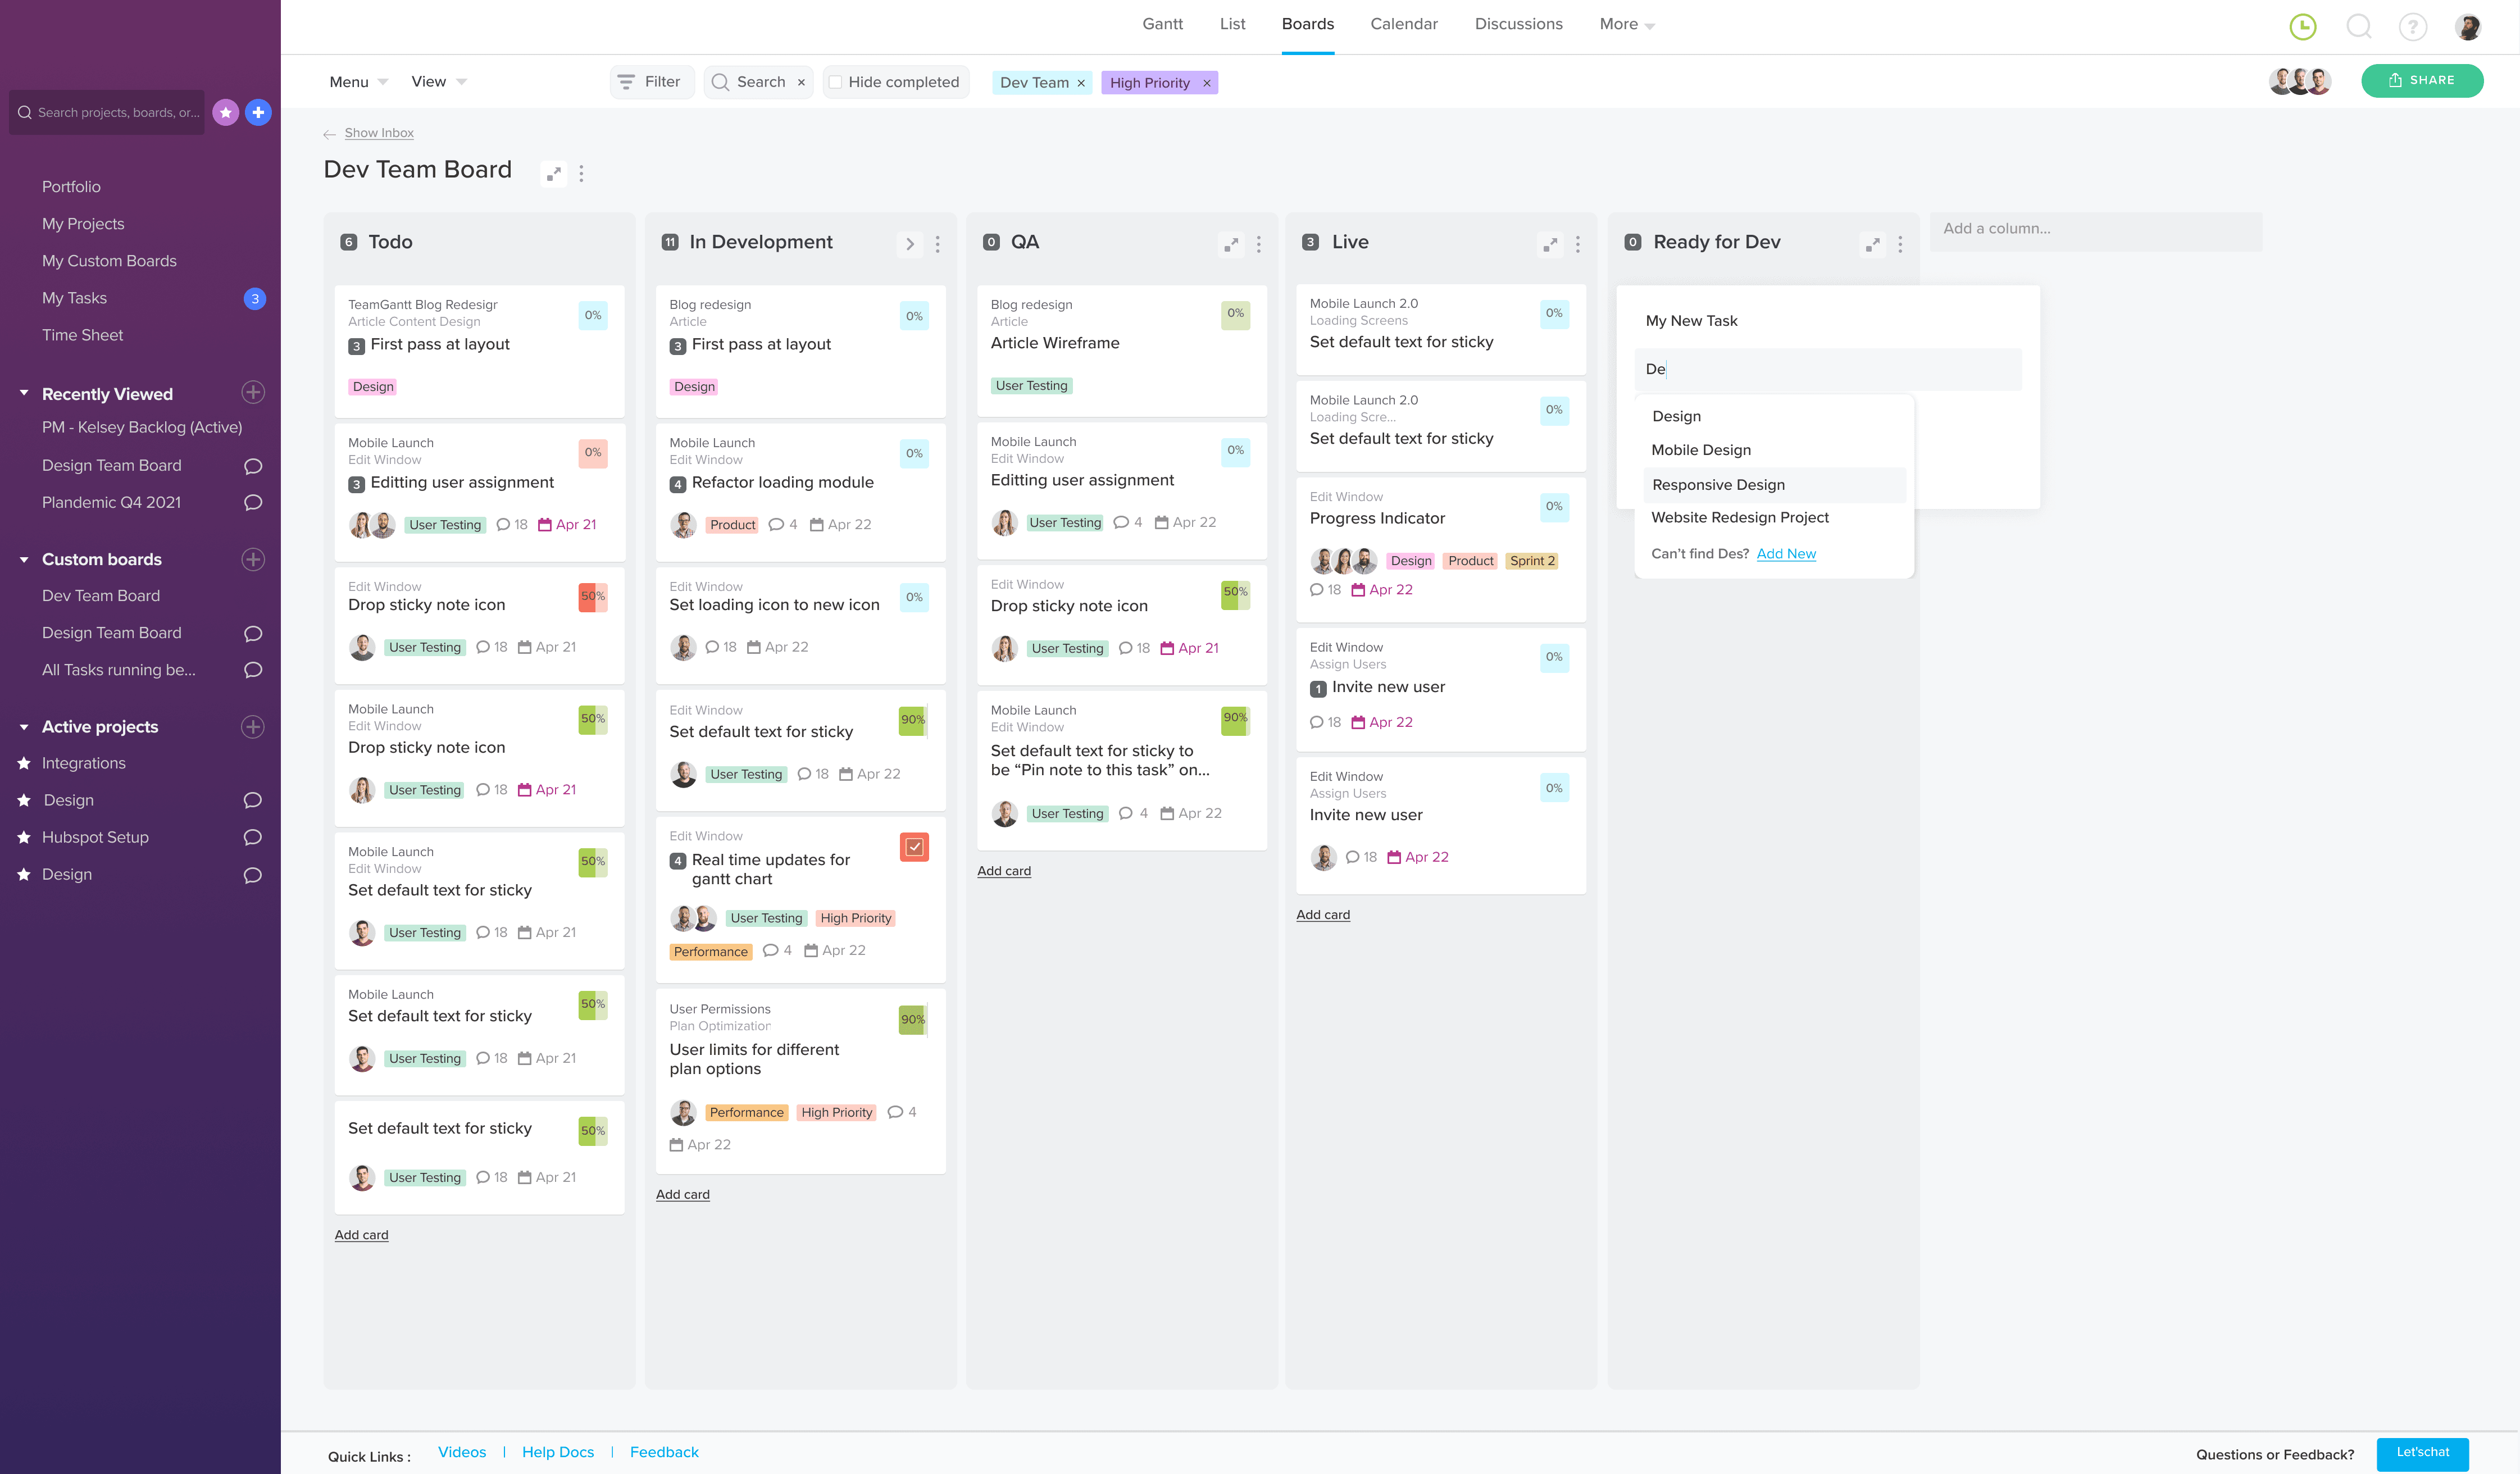Remove the High Priority filter tag
Screen dimensions: 2520x1474
pos(1207,84)
